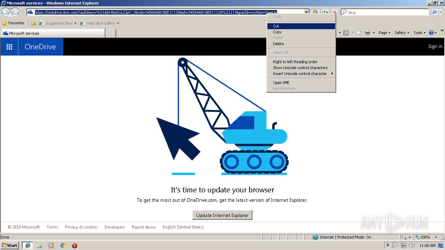The width and height of the screenshot is (445, 250).
Task: Open the OneDrive app launcher grid
Action: point(9,47)
